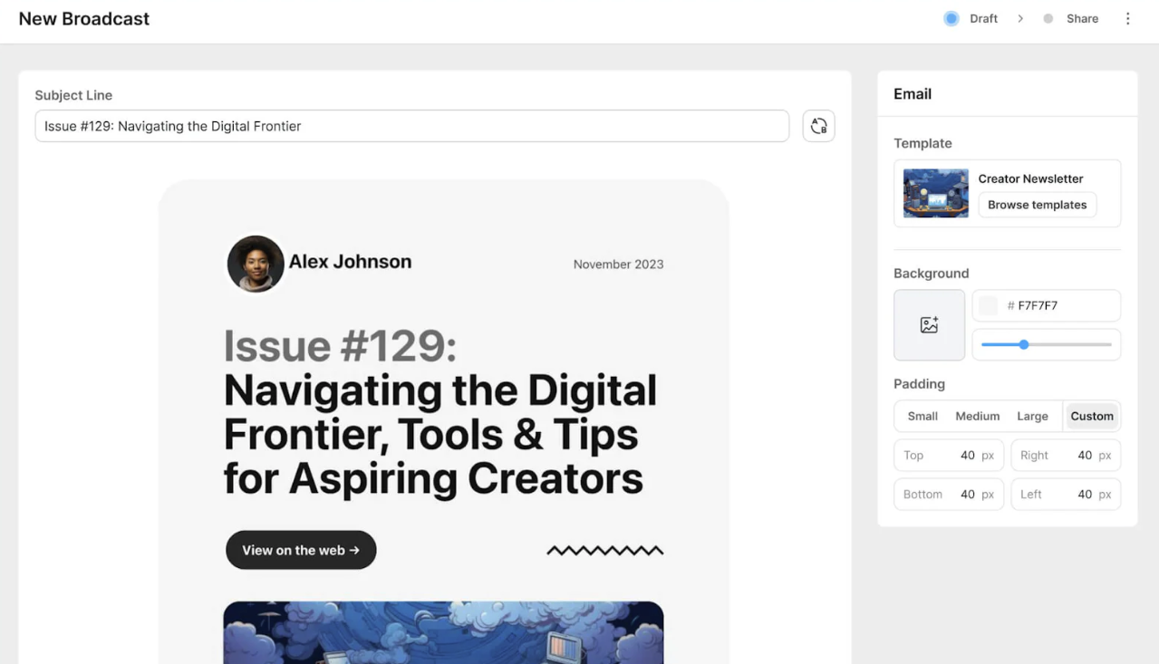Viewport: 1159px width, 664px height.
Task: Open the A/B subject line testing tool
Action: (818, 126)
